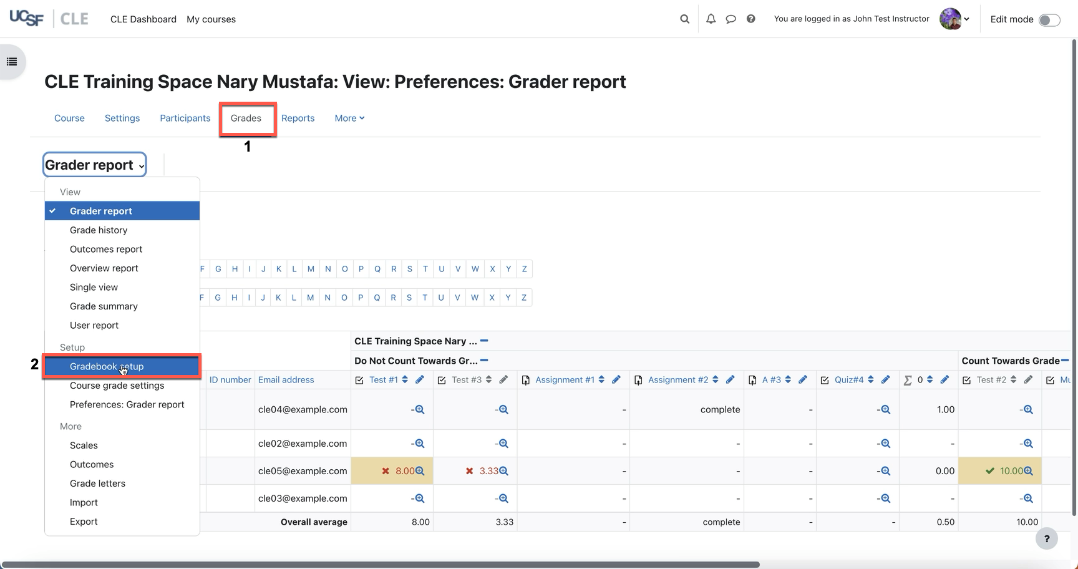This screenshot has width=1078, height=569.
Task: Open the search icon in top bar
Action: point(684,19)
